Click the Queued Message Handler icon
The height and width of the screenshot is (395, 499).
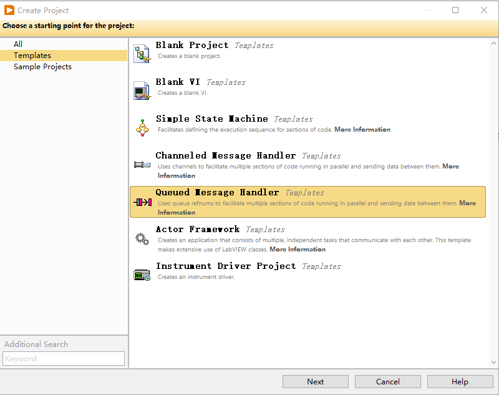click(x=143, y=202)
